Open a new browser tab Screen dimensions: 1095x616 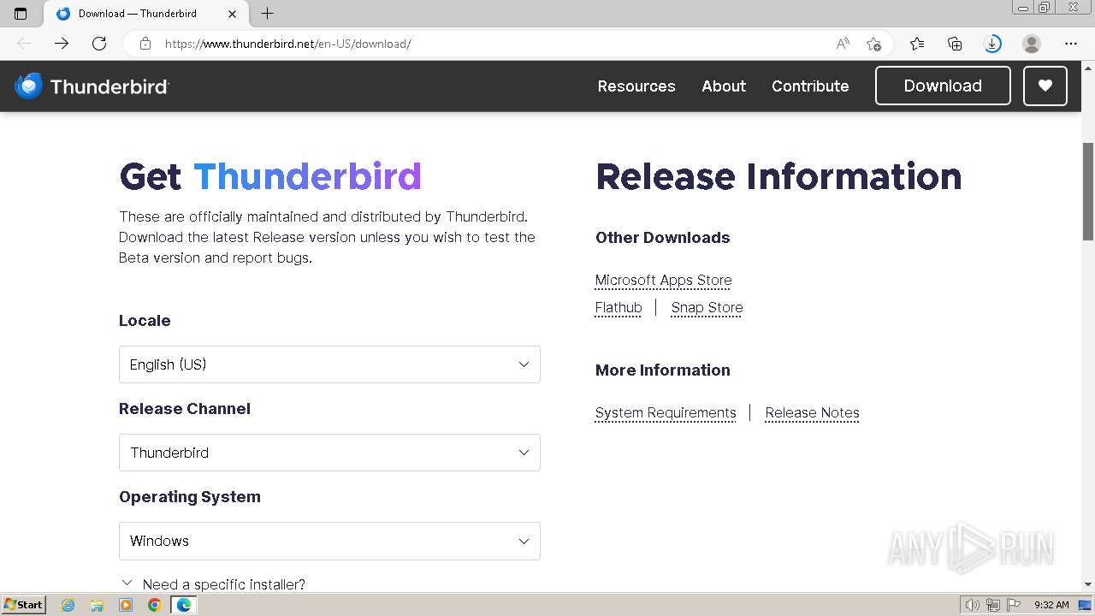click(x=267, y=14)
